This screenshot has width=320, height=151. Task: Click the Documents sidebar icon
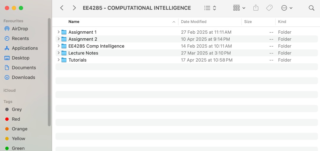[7, 68]
